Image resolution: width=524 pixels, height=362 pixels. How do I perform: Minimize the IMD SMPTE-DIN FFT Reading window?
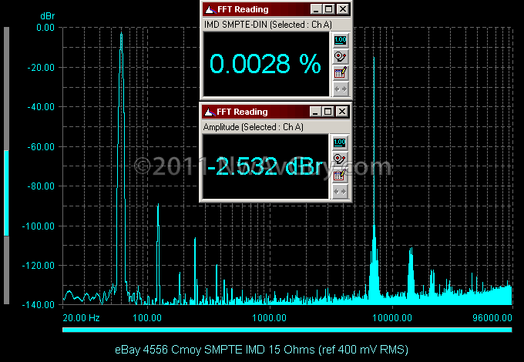tap(316, 9)
